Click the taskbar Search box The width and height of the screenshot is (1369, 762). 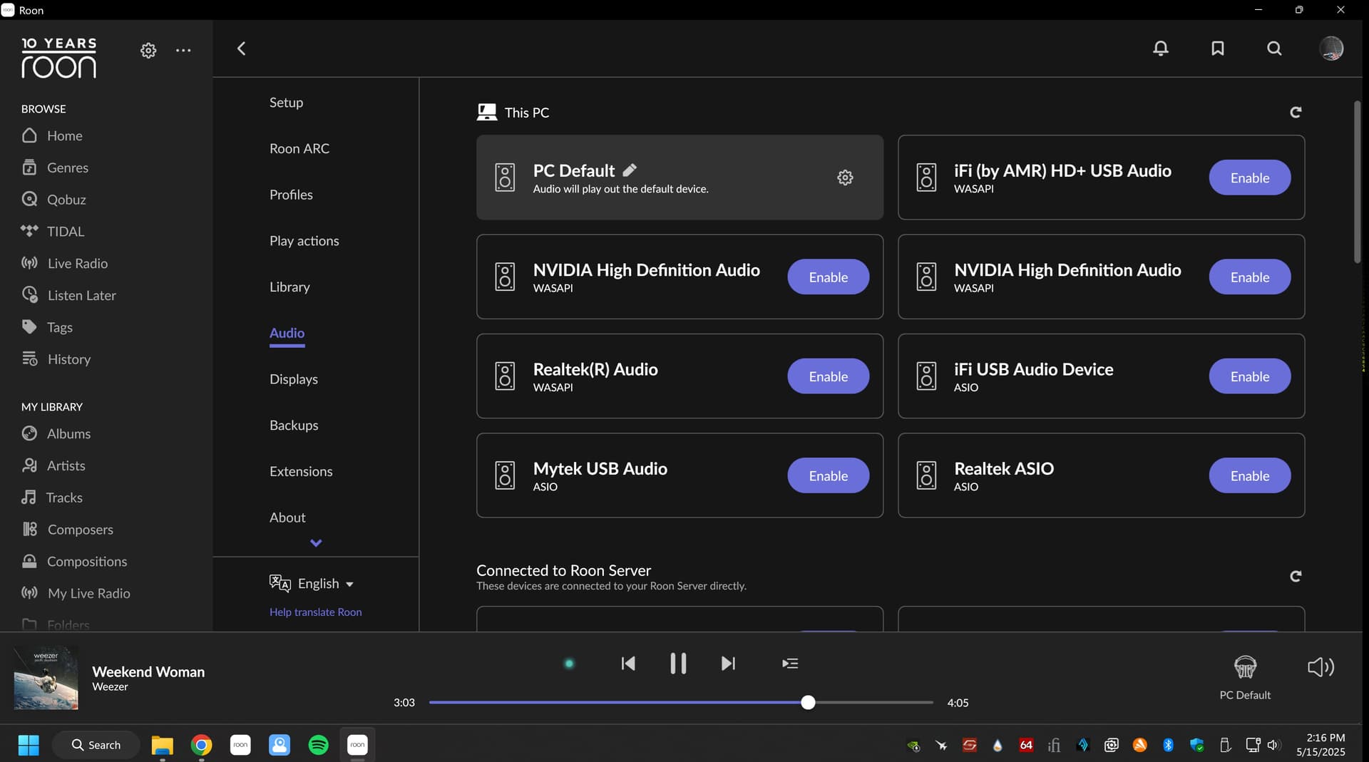(x=96, y=745)
